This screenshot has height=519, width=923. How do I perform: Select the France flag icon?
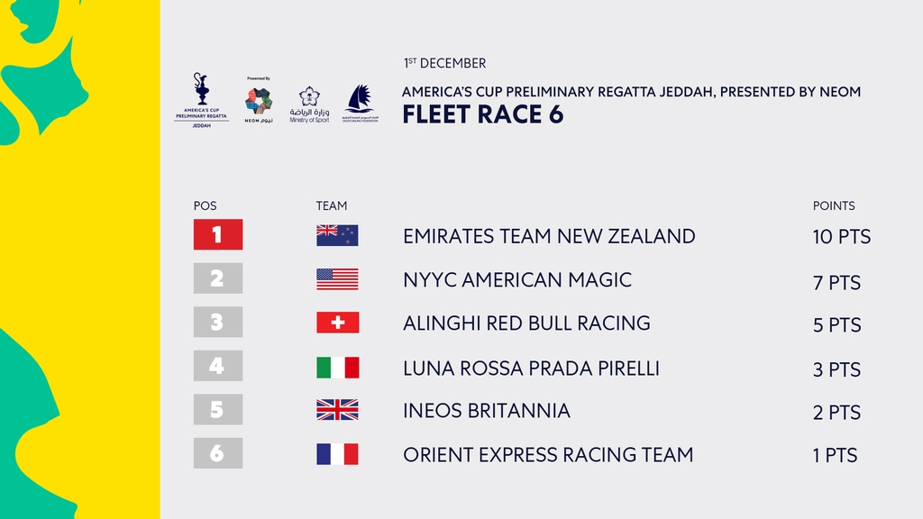[337, 454]
